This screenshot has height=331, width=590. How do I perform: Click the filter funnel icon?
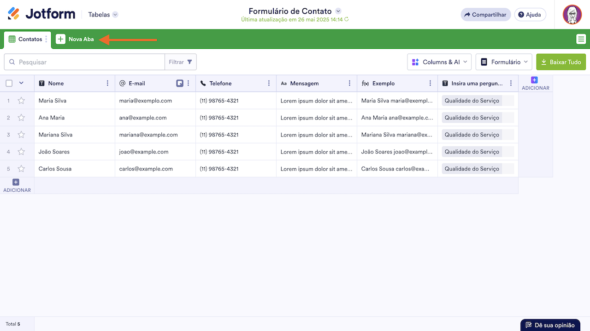189,62
